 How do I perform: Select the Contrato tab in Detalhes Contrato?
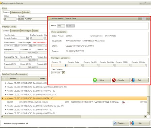coord(6,31)
